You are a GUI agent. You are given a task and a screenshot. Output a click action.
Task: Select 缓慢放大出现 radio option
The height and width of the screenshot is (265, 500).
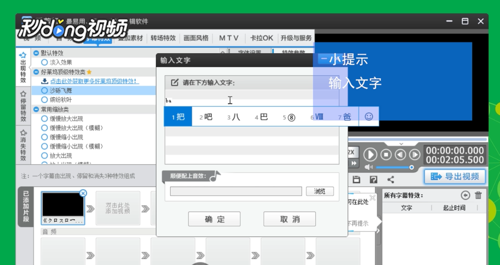pyautogui.click(x=45, y=119)
